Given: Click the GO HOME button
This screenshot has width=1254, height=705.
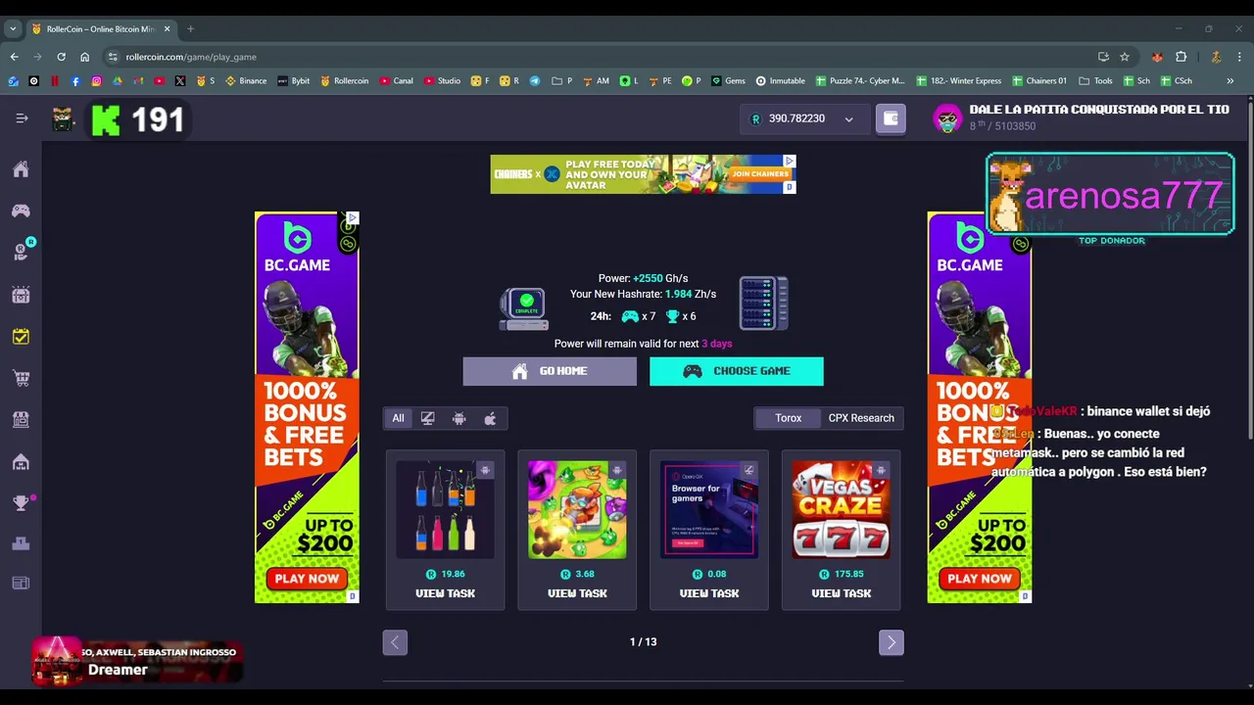Looking at the screenshot, I should [x=550, y=371].
